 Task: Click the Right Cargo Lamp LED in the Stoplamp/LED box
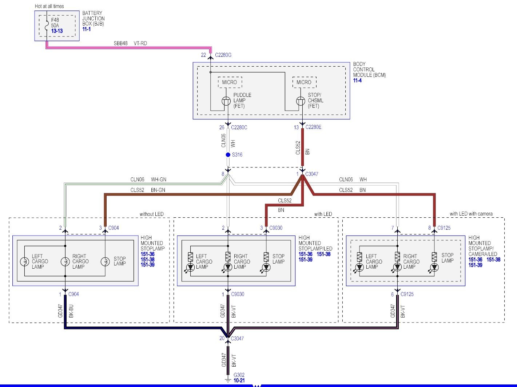(x=228, y=267)
